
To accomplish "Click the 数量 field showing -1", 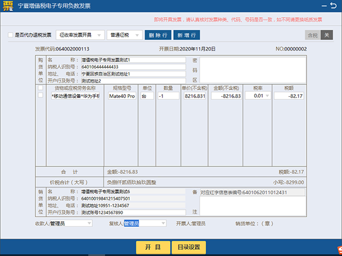I will coord(168,96).
